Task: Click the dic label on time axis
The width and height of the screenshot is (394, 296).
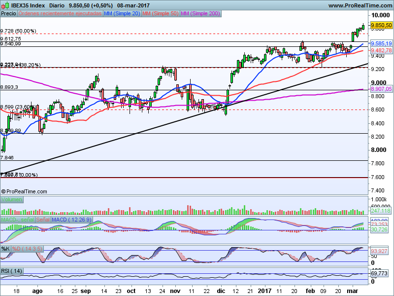Action: coord(221,291)
